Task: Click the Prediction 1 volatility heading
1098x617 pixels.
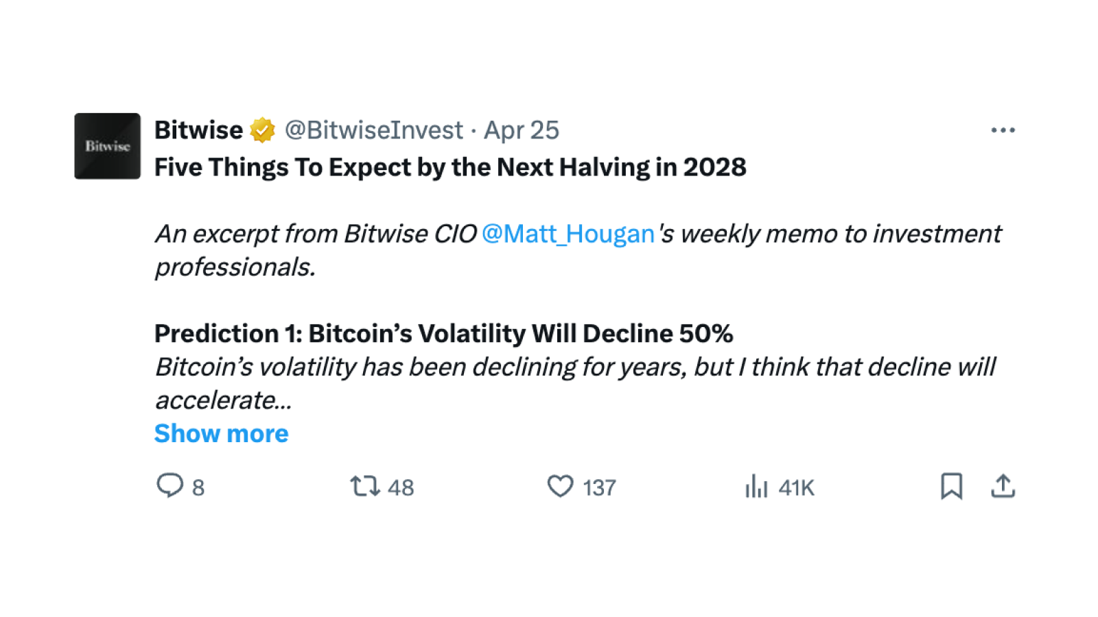Action: (x=443, y=333)
